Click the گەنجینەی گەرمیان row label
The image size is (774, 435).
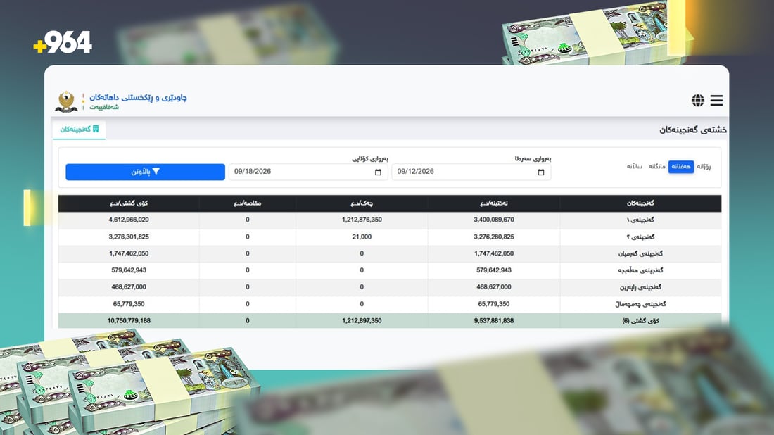[x=641, y=253]
